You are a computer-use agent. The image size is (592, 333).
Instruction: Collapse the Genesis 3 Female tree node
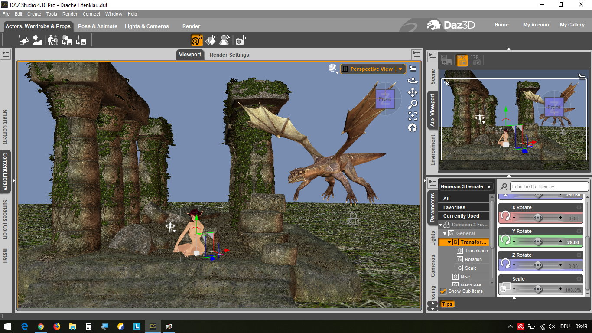pyautogui.click(x=441, y=225)
